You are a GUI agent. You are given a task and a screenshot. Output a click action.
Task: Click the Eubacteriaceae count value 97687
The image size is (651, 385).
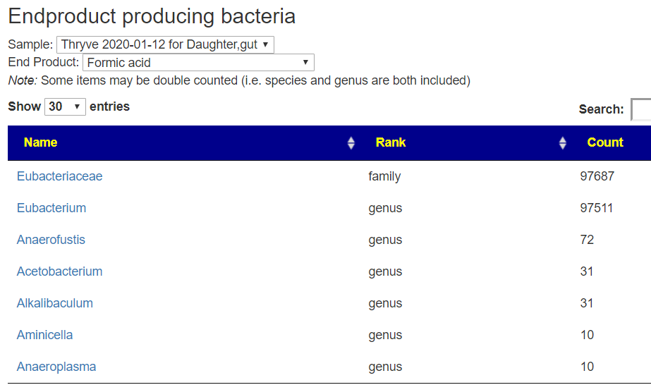coord(597,176)
